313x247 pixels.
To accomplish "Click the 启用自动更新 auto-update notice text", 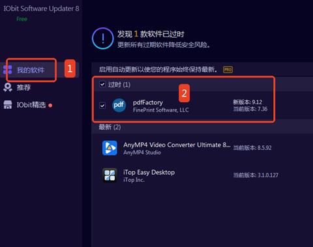I will click(x=158, y=70).
